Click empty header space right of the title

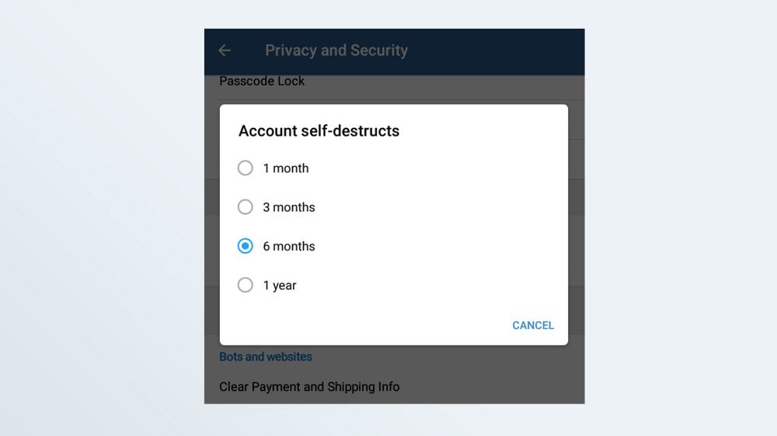pos(505,50)
